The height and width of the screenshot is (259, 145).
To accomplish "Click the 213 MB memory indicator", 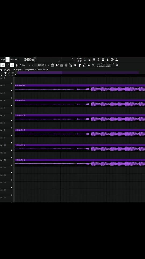I will point(79,59).
